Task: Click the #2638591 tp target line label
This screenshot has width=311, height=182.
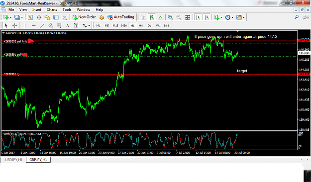Action: pos(11,75)
